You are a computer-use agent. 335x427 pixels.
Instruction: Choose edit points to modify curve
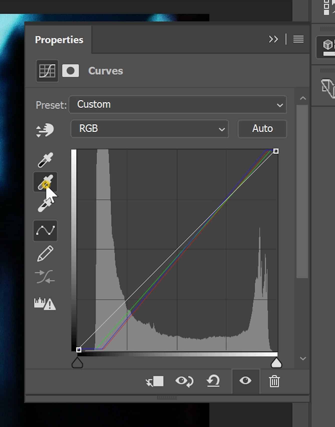45,231
